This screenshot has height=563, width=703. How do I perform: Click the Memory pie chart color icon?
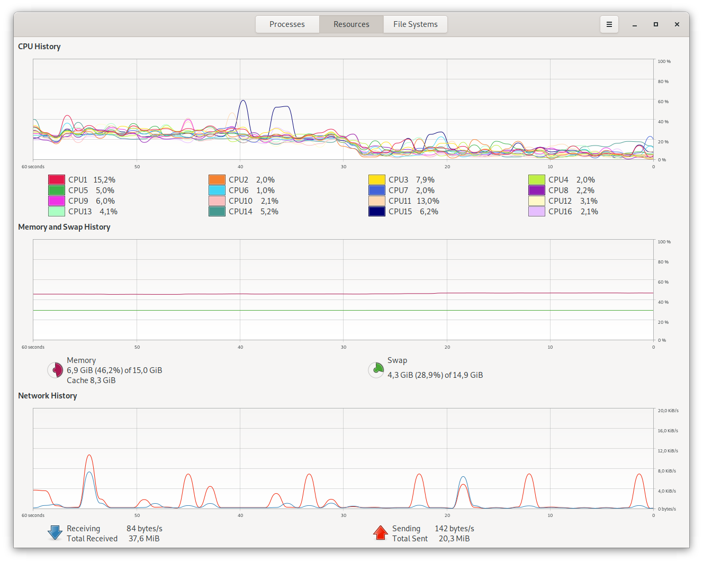coord(56,370)
